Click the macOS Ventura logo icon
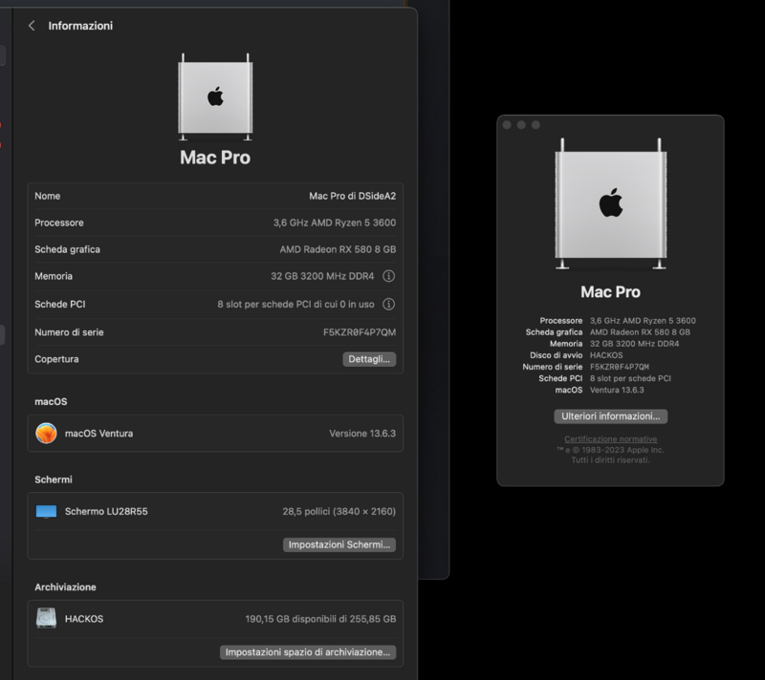The width and height of the screenshot is (765, 680). pyautogui.click(x=46, y=433)
